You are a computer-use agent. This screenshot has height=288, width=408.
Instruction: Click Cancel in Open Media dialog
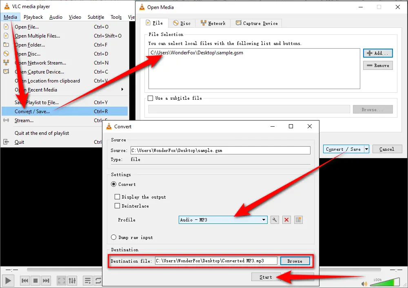tap(387, 149)
